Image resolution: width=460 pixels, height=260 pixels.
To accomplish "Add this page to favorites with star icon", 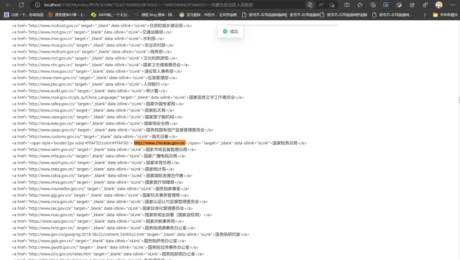I will 332,5.
